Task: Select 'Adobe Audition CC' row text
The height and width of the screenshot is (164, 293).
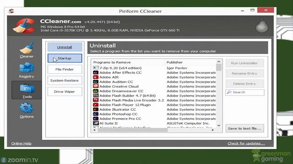Action: tap(116, 82)
